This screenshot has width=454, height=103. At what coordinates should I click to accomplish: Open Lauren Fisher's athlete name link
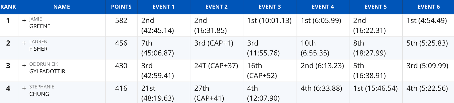pyautogui.click(x=38, y=45)
